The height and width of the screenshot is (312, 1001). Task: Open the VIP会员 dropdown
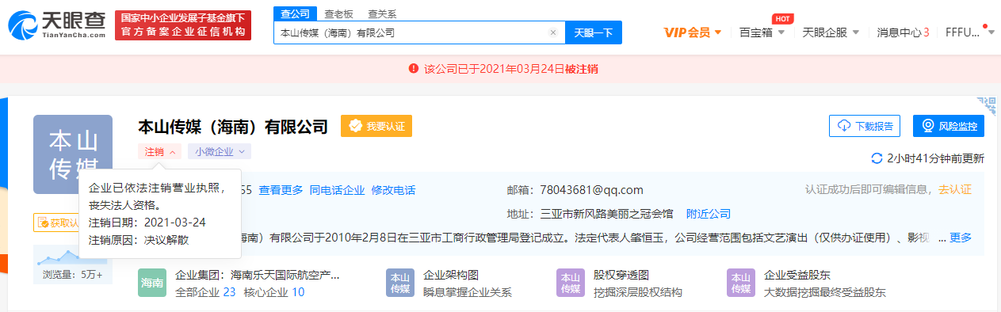pyautogui.click(x=693, y=32)
